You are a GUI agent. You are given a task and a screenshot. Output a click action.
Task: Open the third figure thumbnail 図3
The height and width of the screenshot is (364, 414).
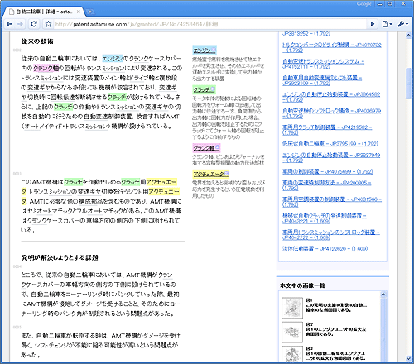(x=292, y=353)
